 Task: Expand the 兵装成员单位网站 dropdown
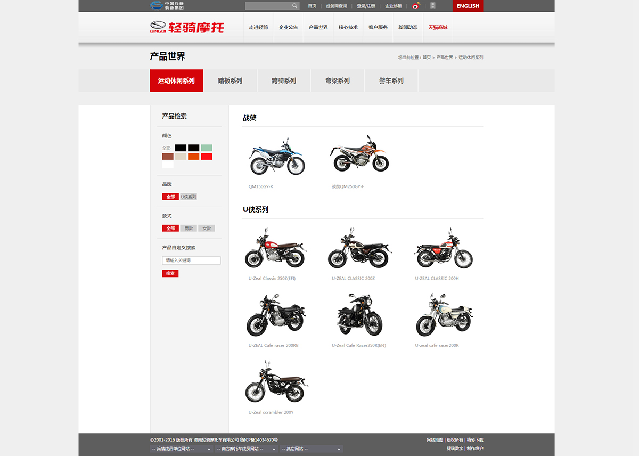click(182, 449)
